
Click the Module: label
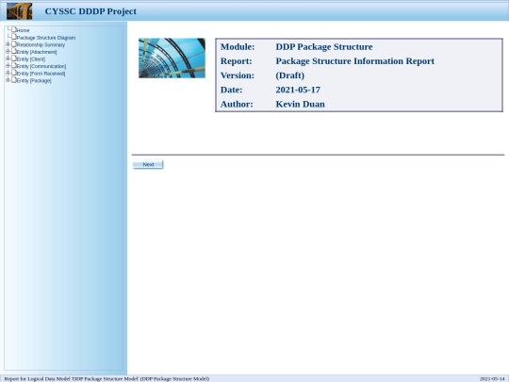(x=238, y=47)
